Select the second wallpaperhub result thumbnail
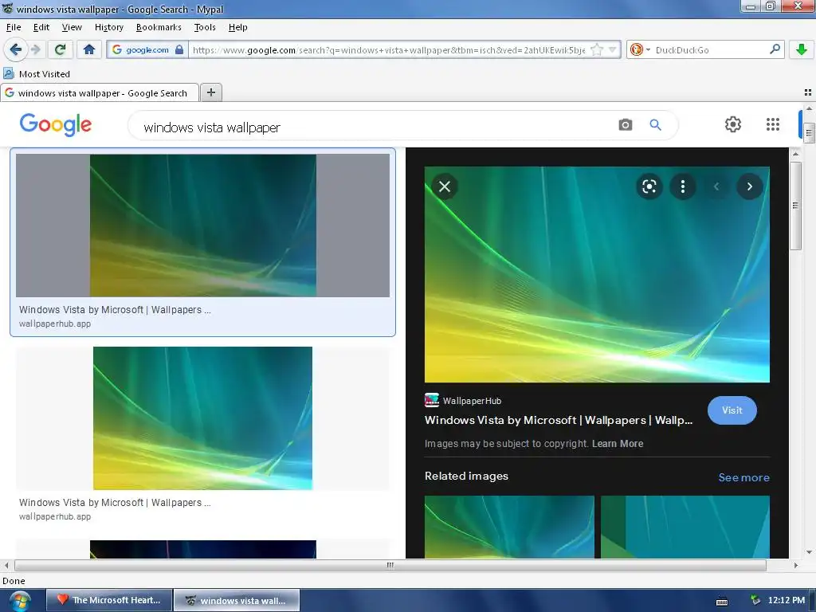Screen dimensions: 816x612 click(x=202, y=418)
